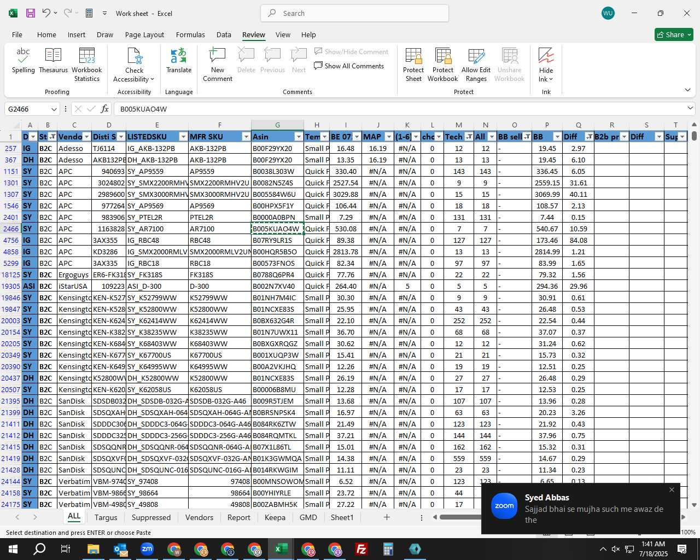Click the horizontal scrollbar thumb
The image size is (700, 560).
460,517
